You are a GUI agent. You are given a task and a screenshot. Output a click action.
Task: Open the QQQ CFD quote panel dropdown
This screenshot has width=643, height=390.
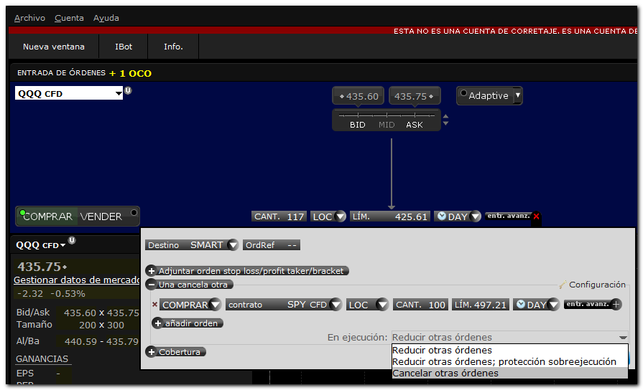(63, 245)
